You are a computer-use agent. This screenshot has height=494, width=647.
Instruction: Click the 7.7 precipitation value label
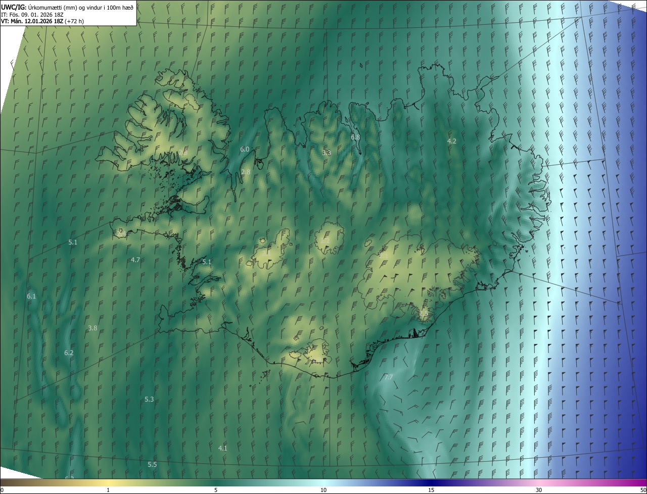[388, 377]
